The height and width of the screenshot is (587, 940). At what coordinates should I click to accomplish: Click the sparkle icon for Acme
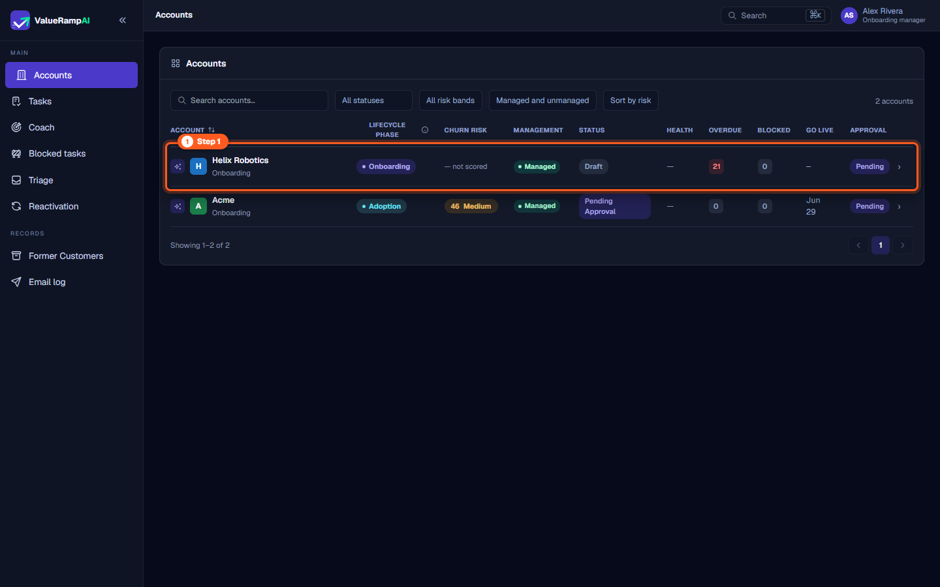(x=178, y=206)
